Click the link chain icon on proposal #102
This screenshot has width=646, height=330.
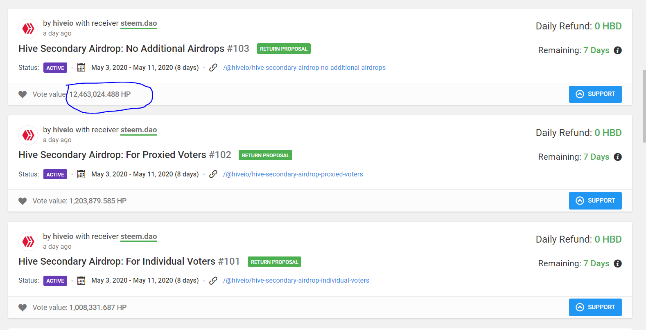point(213,174)
